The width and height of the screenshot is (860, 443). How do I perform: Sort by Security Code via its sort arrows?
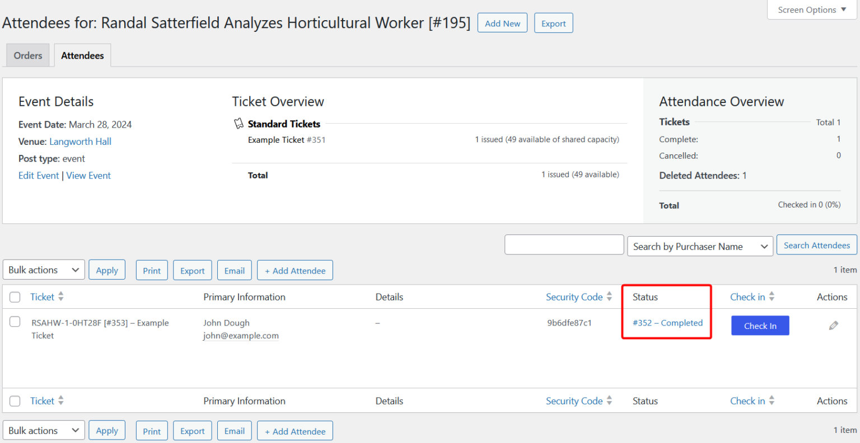click(608, 296)
